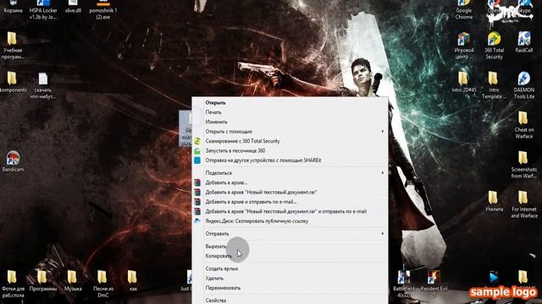Expand the Поделиться submenu

pos(290,173)
